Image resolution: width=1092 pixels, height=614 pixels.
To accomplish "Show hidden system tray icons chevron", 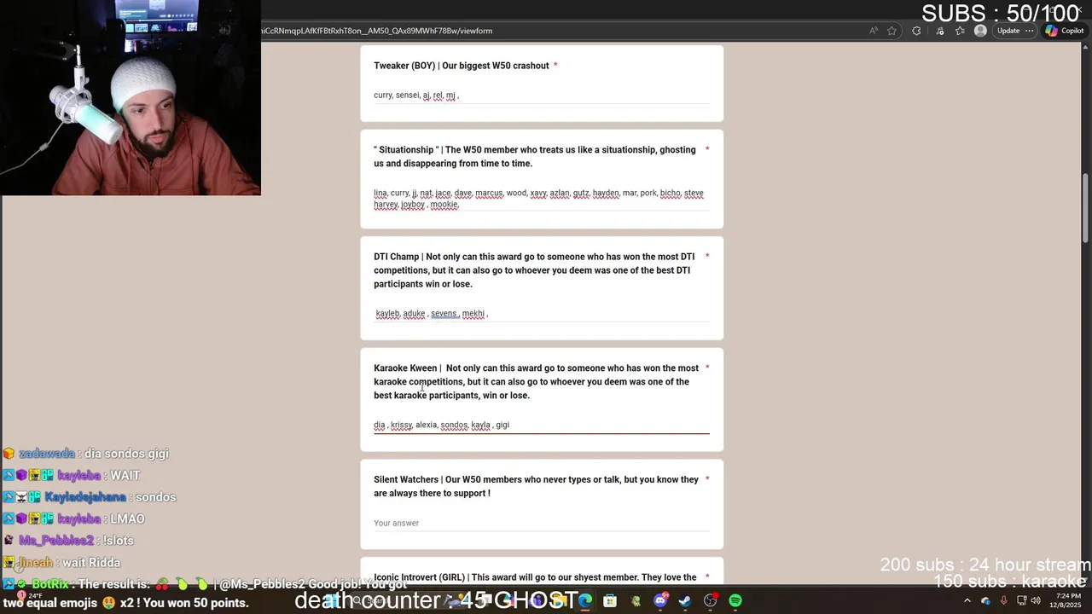I will click(x=967, y=601).
